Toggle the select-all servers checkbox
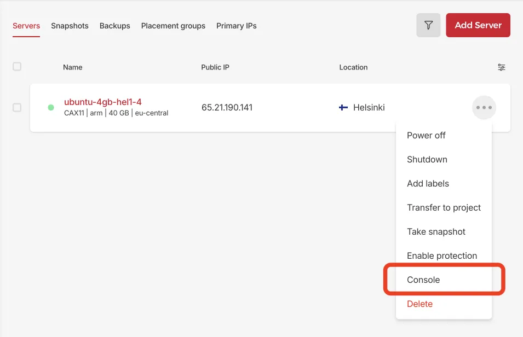The image size is (523, 337). coord(17,67)
